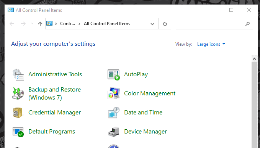Click the Control Panel icon in address bar

(x=49, y=23)
